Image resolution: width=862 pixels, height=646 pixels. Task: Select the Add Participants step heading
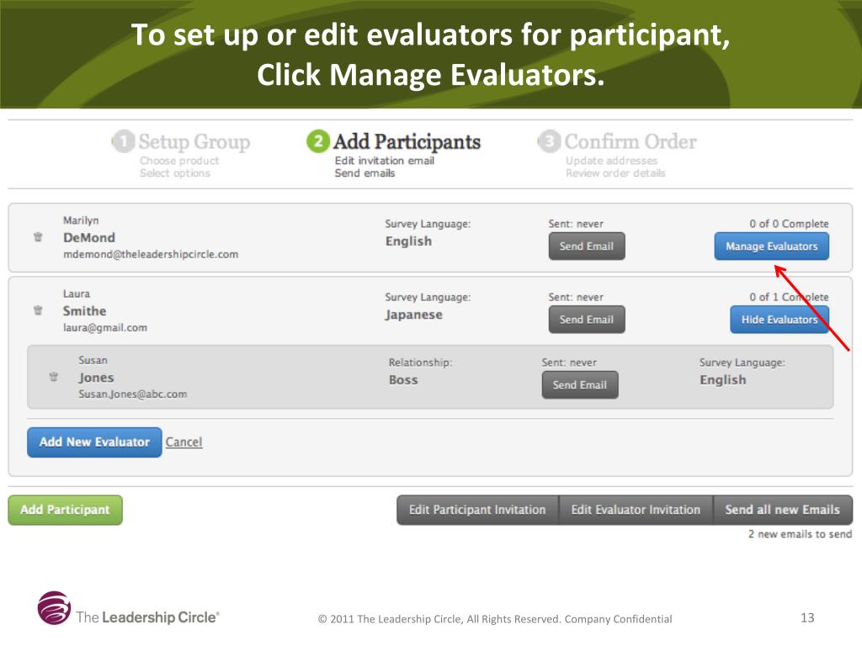coord(407,141)
